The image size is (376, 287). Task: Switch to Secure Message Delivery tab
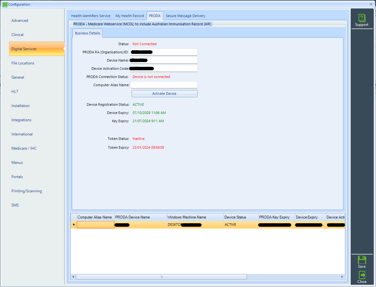coord(185,16)
